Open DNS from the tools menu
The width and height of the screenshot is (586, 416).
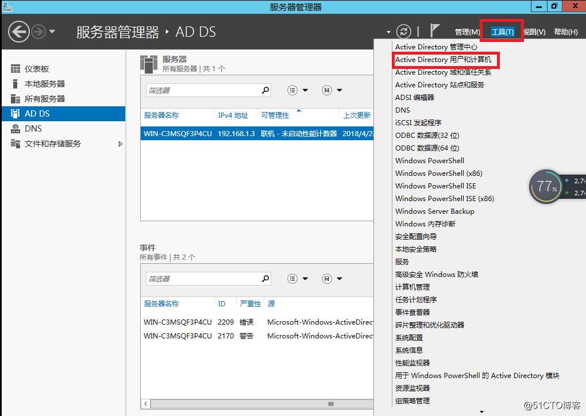(403, 110)
